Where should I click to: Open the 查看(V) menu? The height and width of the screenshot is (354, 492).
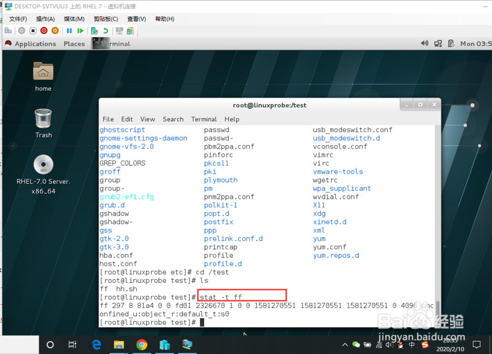coord(136,19)
